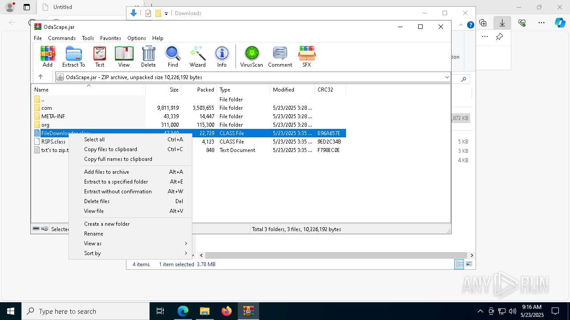Choose Rename from context menu
Image resolution: width=570 pixels, height=320 pixels.
[130, 234]
